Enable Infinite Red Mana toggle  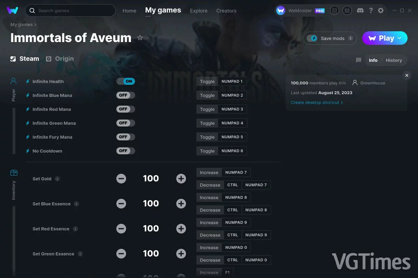click(126, 109)
